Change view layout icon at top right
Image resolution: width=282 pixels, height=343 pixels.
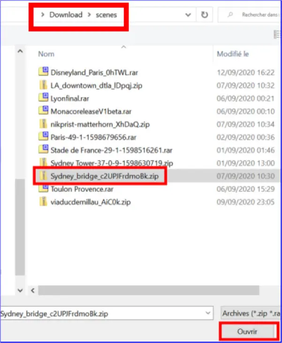[277, 35]
